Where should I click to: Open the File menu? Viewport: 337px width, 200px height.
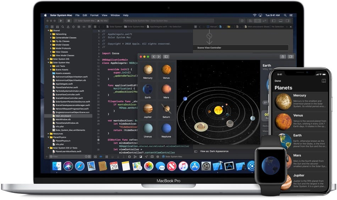click(77, 15)
